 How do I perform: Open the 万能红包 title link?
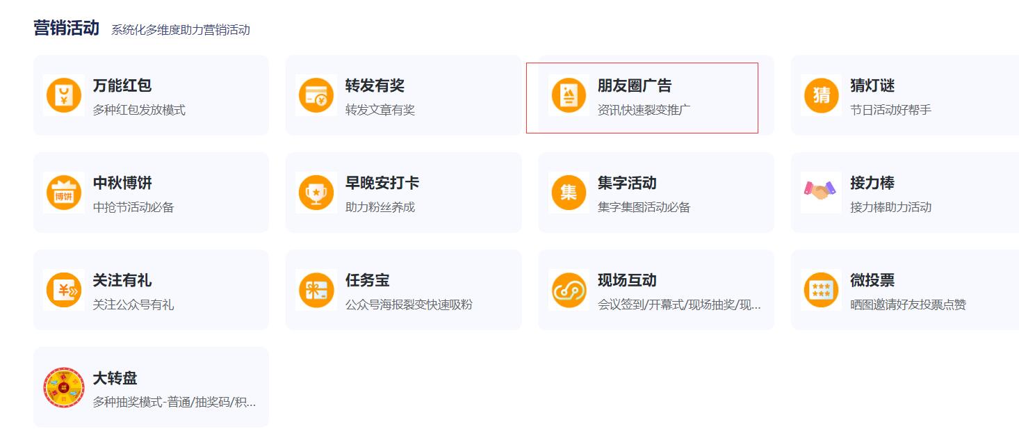122,86
